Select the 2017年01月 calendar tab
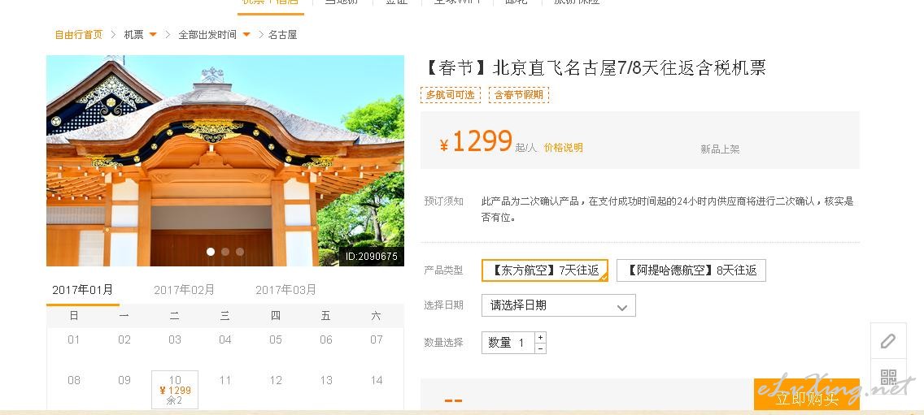924x415 pixels. tap(82, 290)
